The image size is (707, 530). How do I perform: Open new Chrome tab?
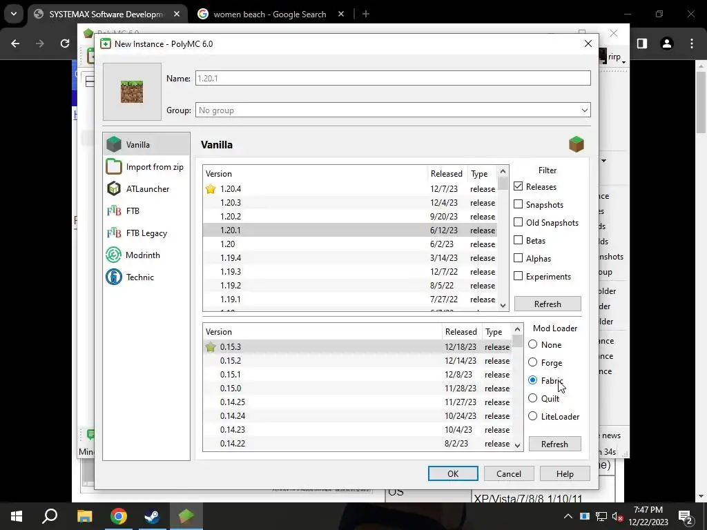366,14
